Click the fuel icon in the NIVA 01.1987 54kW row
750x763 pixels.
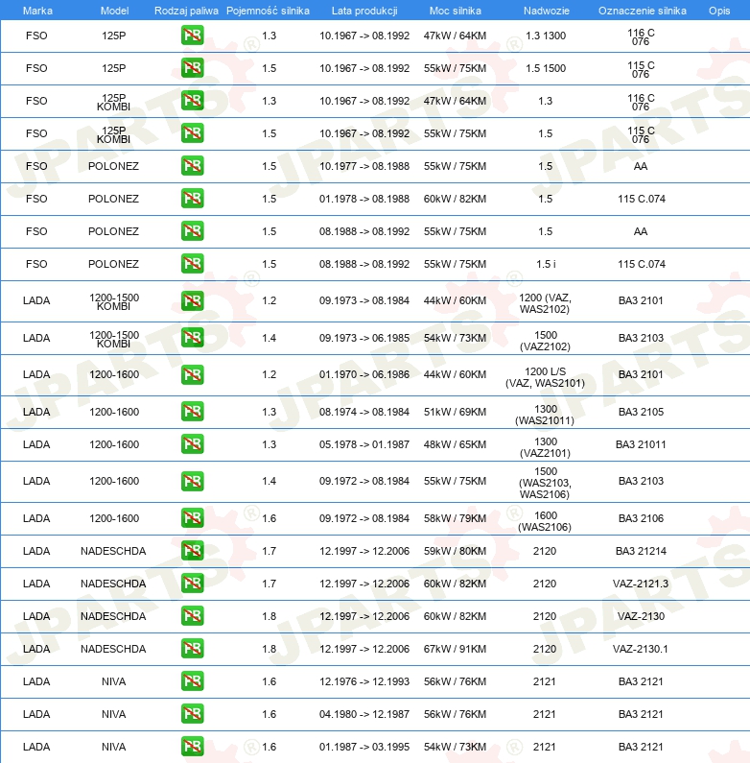coord(192,747)
